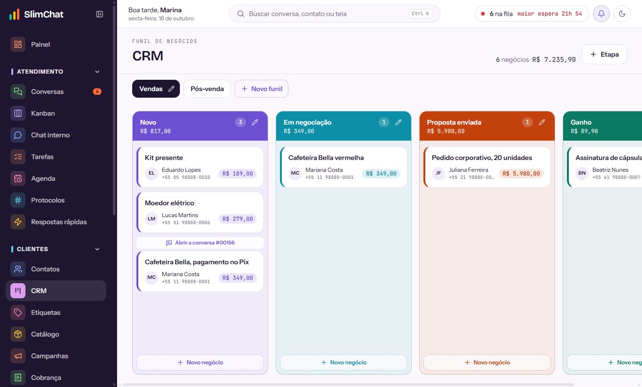Add Novo negócio in Em negociação column
Screen dimensions: 642x387
pyautogui.click(x=344, y=362)
